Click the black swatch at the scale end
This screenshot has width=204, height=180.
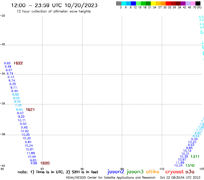[x=198, y=3]
